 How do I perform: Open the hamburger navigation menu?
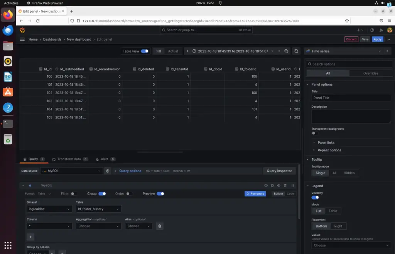pyautogui.click(x=22, y=39)
